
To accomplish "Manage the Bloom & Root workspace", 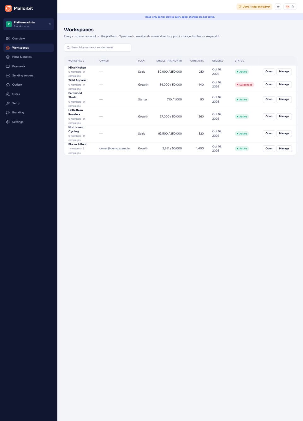I will 284,148.
